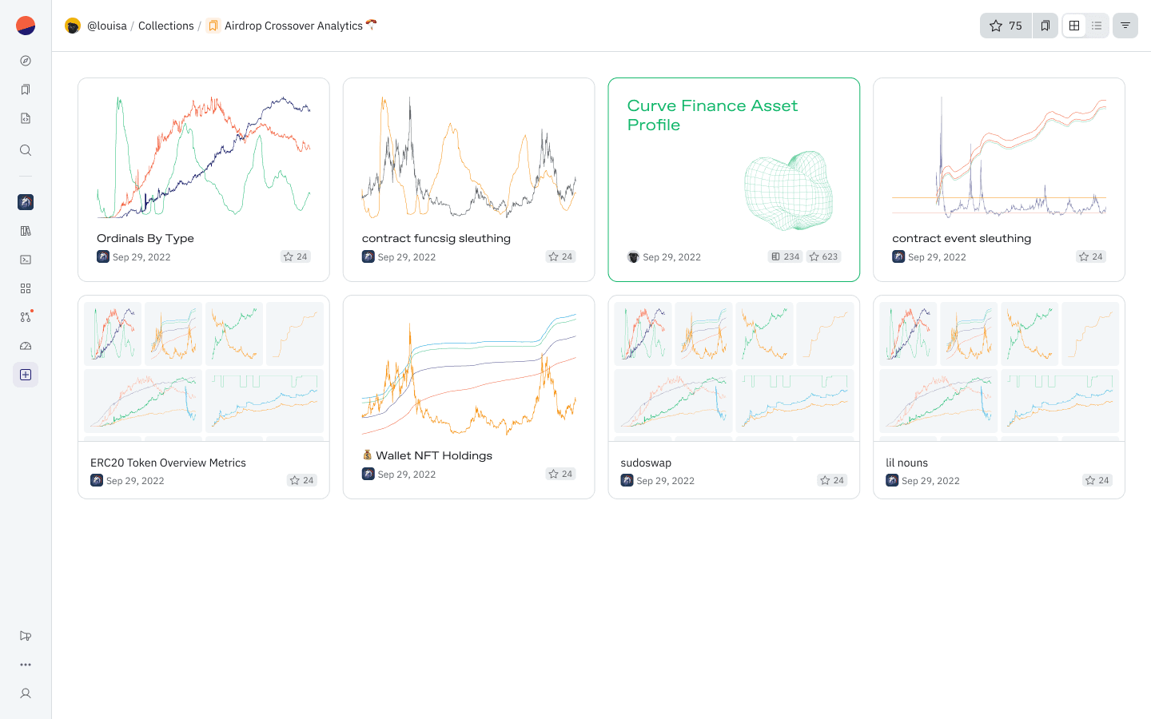Open the pull requests icon with red dot
Image resolution: width=1151 pixels, height=719 pixels.
[26, 317]
